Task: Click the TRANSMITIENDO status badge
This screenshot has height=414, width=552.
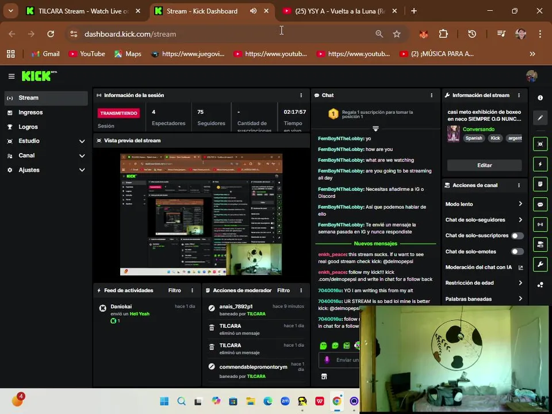Action: click(118, 113)
